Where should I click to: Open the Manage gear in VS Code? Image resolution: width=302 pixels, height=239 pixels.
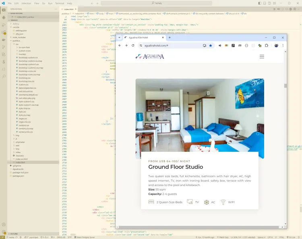[x=4, y=232]
